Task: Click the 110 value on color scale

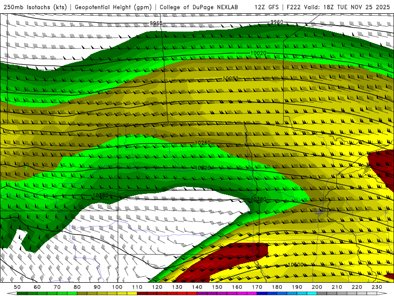Action: coord(137,287)
